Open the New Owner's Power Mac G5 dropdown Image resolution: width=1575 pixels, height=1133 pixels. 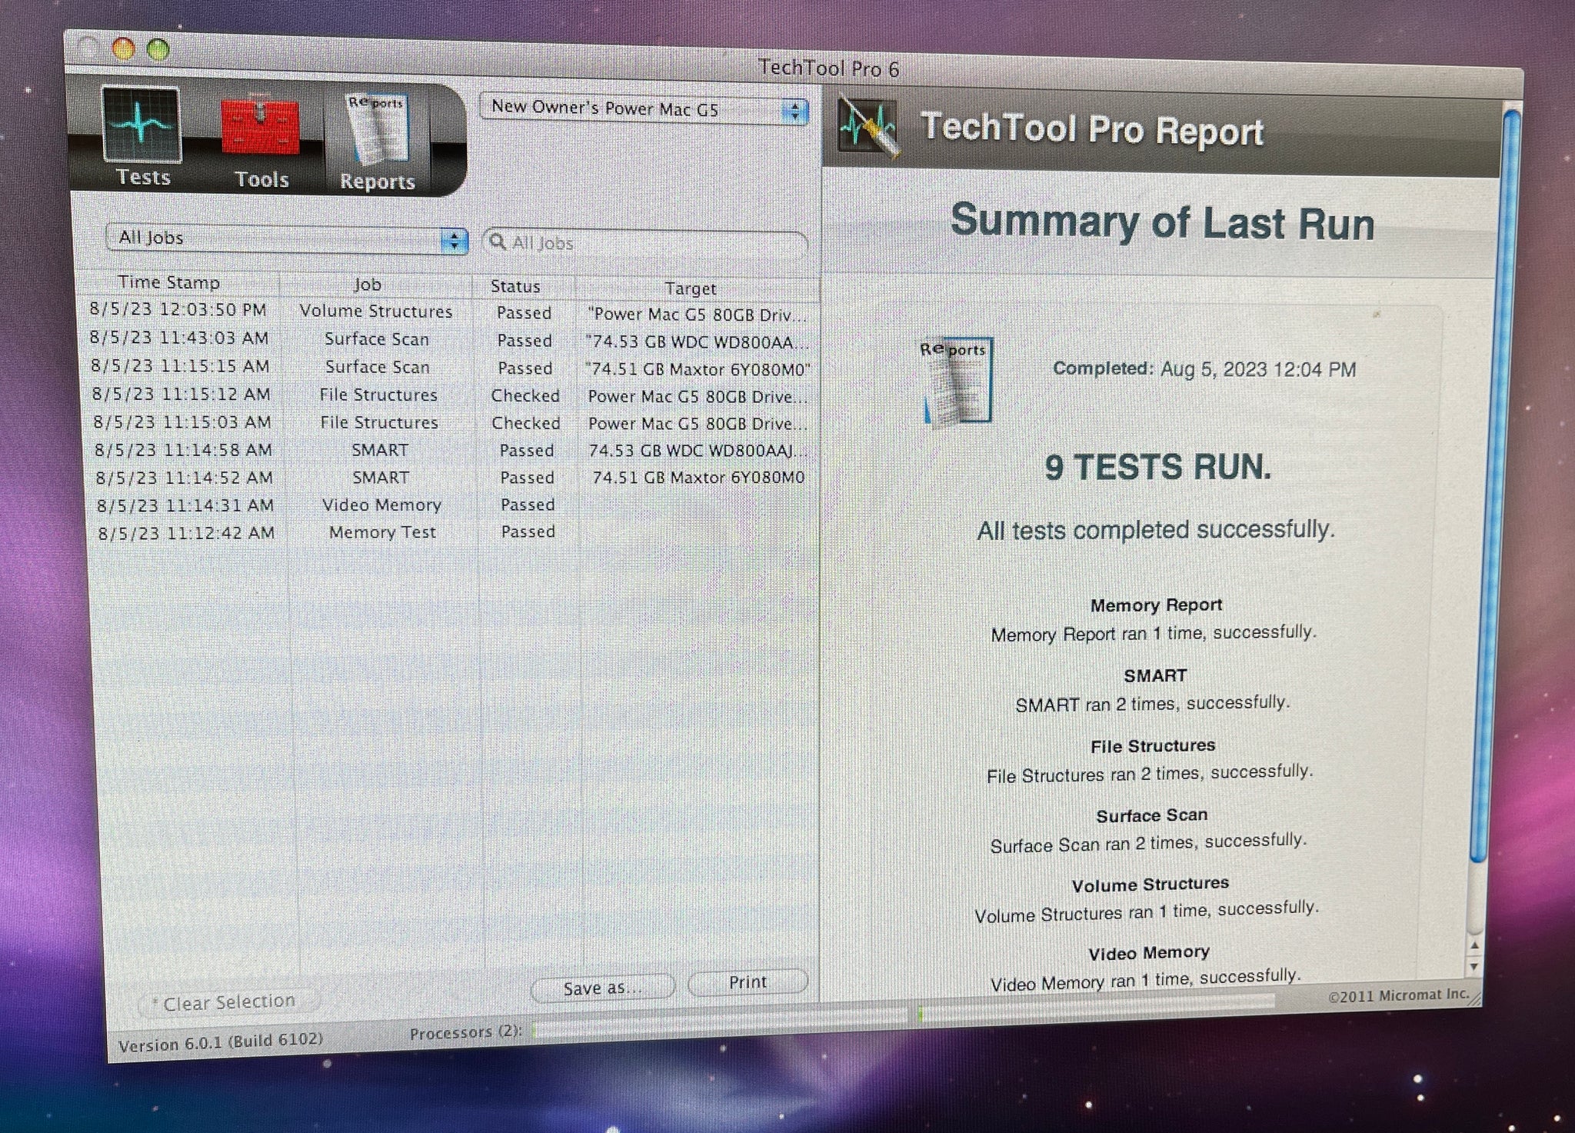644,109
